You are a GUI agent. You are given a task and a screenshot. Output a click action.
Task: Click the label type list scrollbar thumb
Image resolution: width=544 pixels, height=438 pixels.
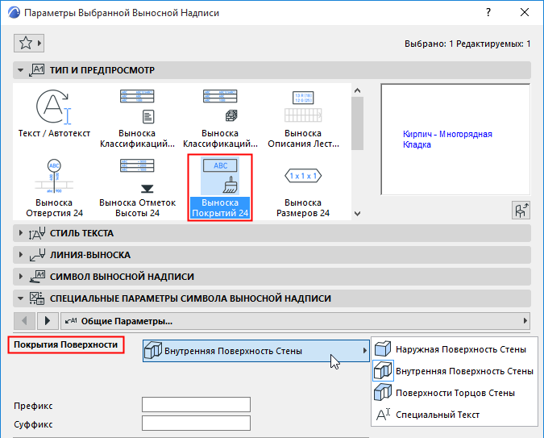(x=357, y=123)
